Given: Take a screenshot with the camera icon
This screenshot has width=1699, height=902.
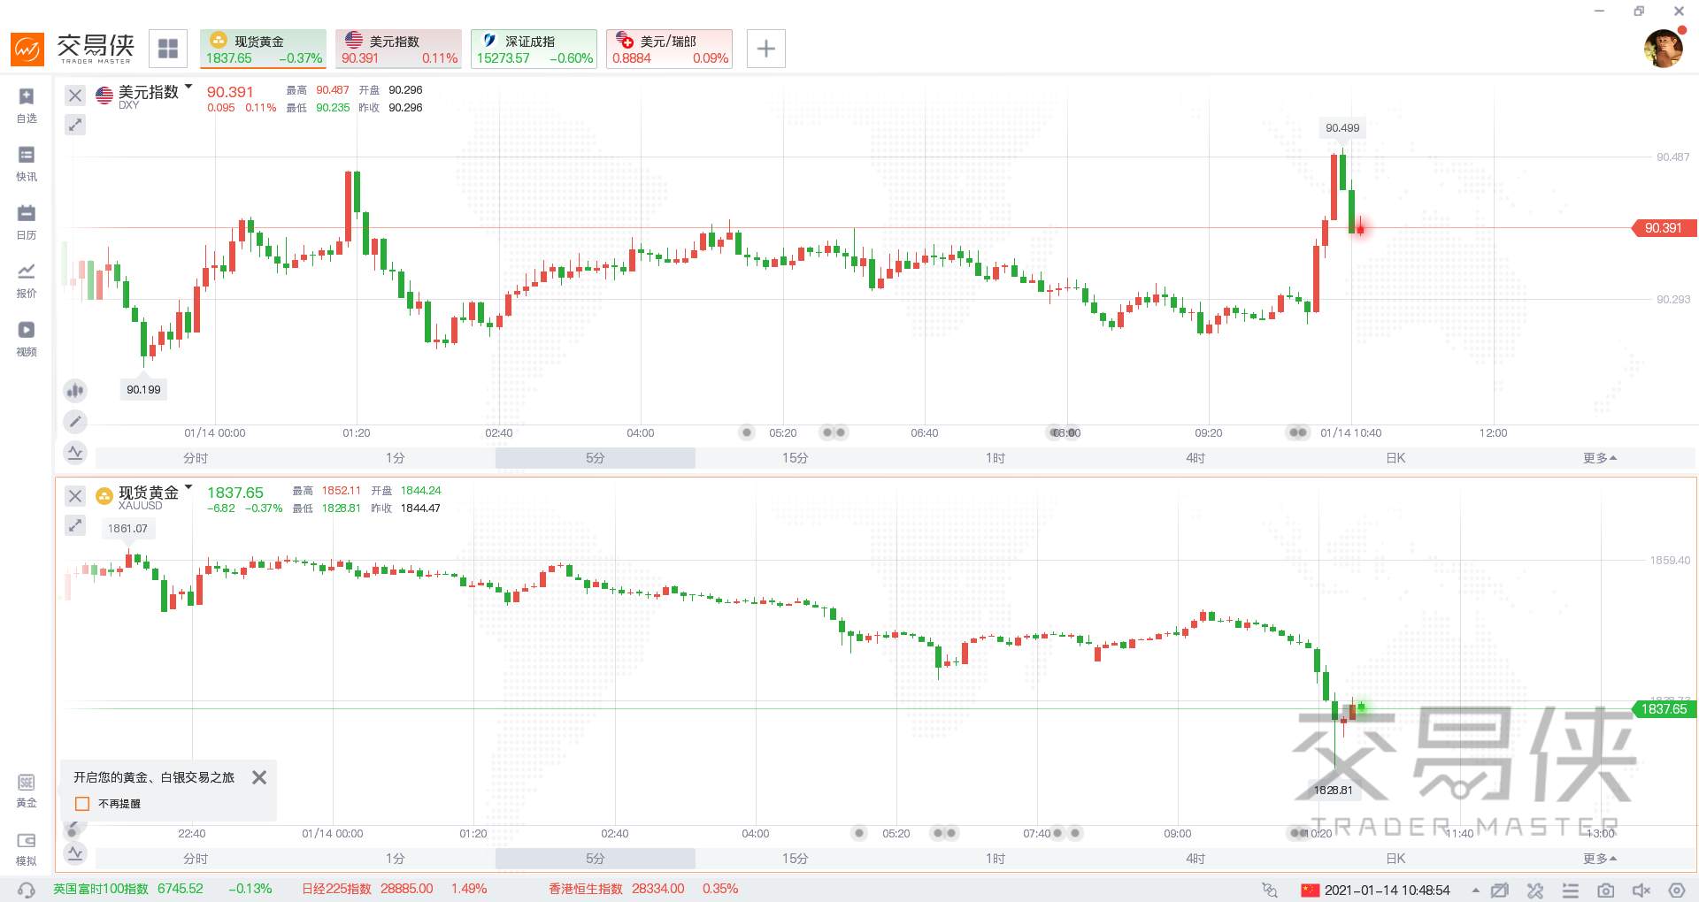Looking at the screenshot, I should [1605, 890].
